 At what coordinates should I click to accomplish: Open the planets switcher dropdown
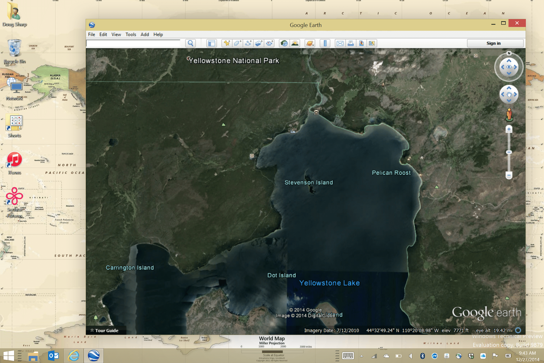(310, 43)
